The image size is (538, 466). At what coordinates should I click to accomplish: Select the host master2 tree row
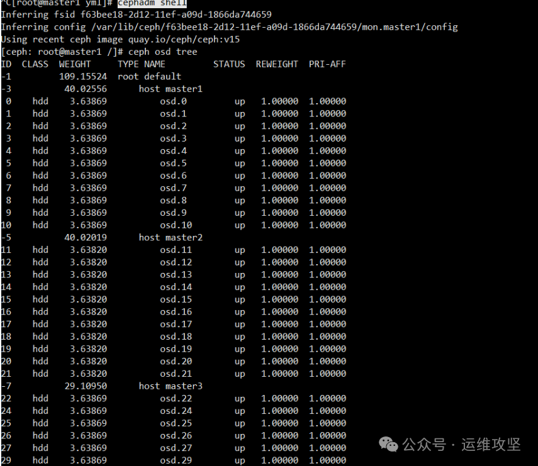(x=171, y=237)
